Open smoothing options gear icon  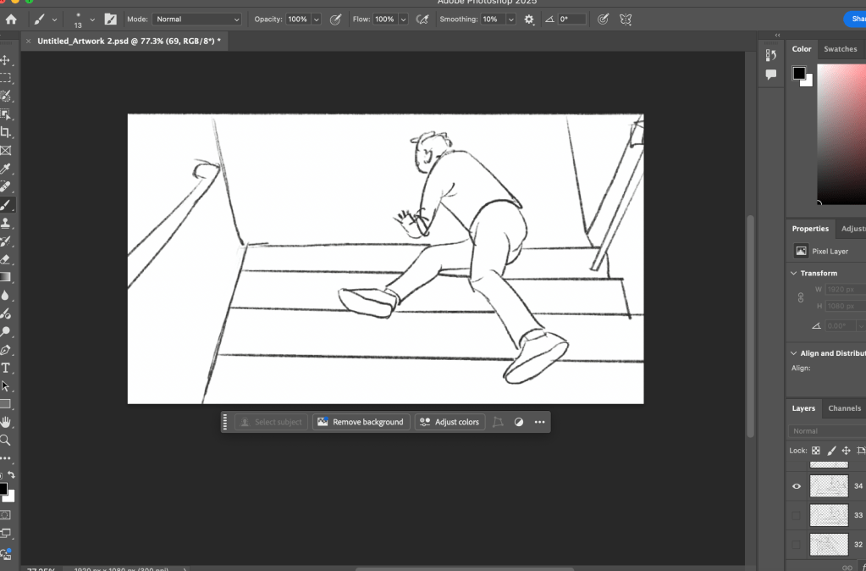click(529, 19)
